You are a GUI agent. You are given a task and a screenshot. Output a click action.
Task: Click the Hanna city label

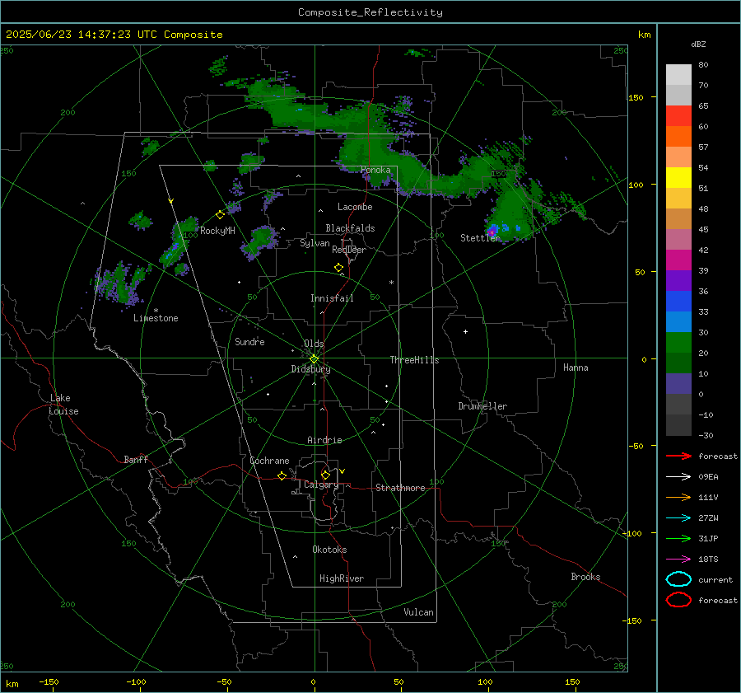coord(576,368)
